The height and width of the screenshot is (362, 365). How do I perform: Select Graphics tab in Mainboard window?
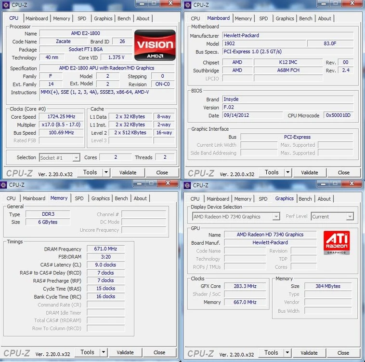click(285, 18)
